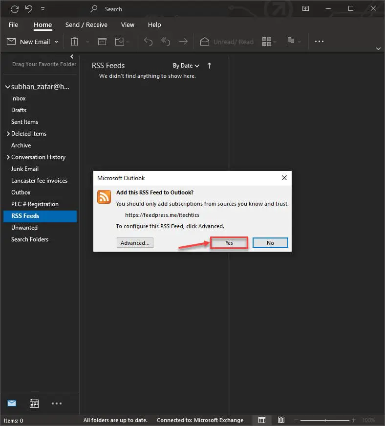The height and width of the screenshot is (426, 385).
Task: Open the View tab
Action: coord(128,24)
